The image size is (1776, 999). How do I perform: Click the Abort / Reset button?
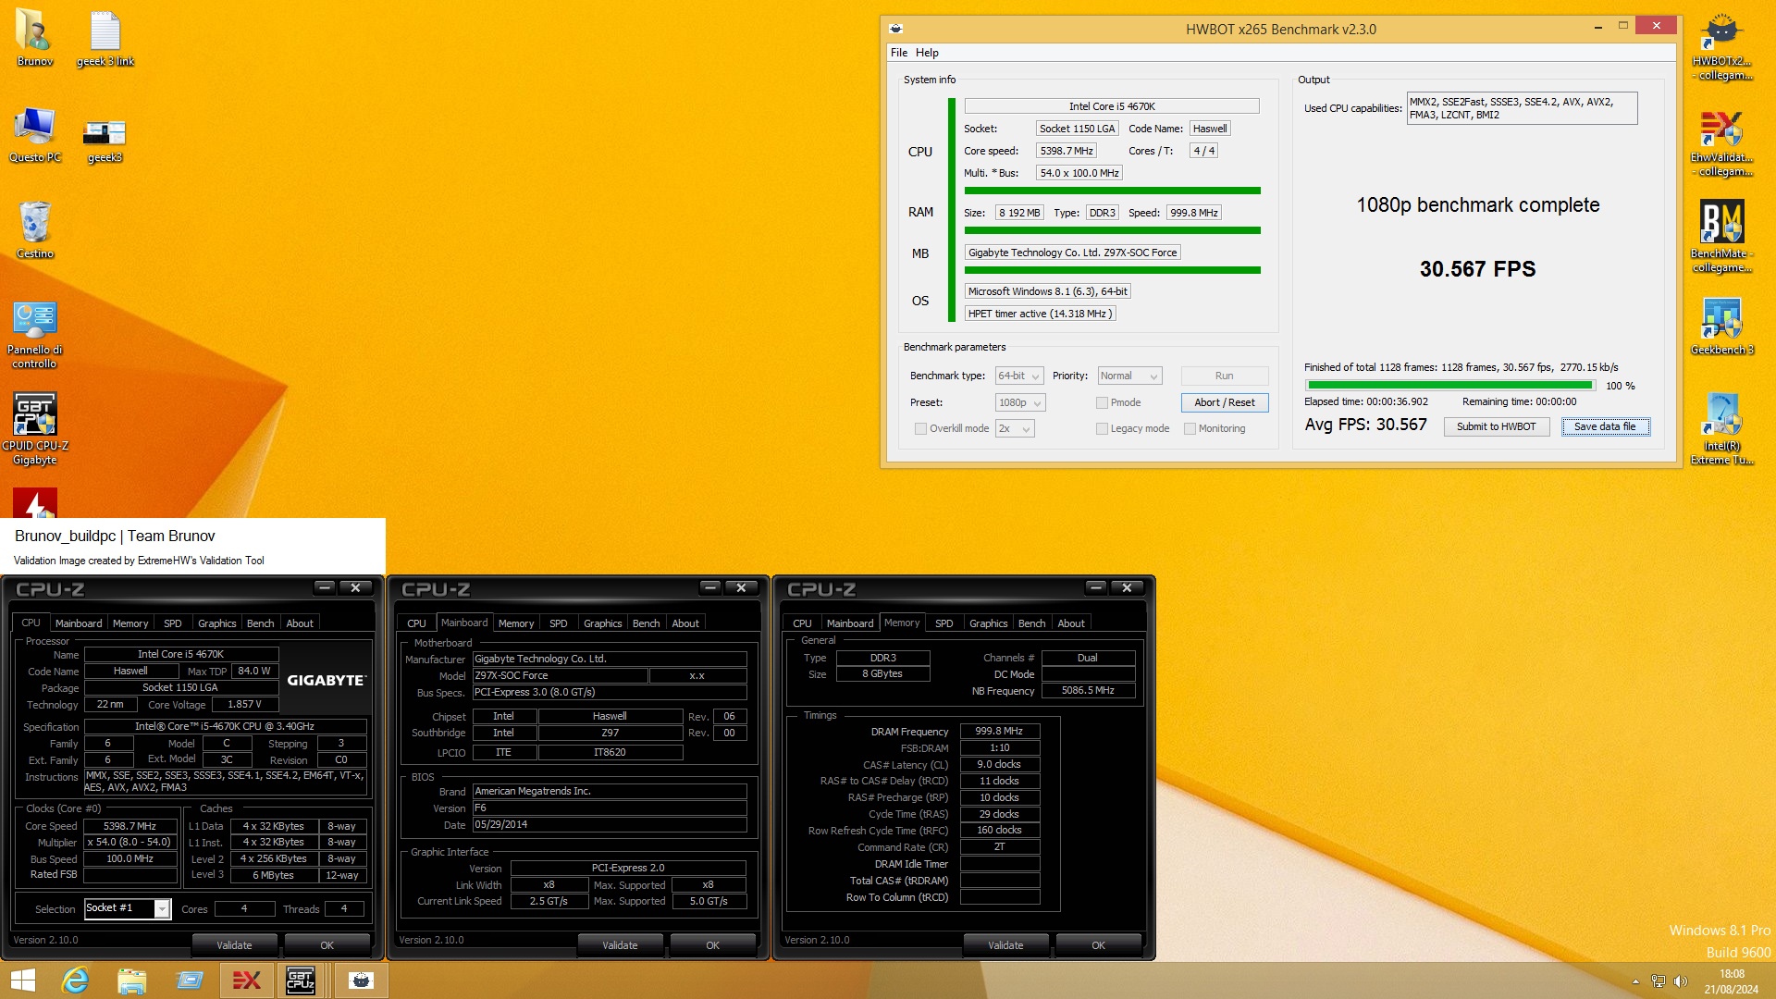tap(1224, 402)
